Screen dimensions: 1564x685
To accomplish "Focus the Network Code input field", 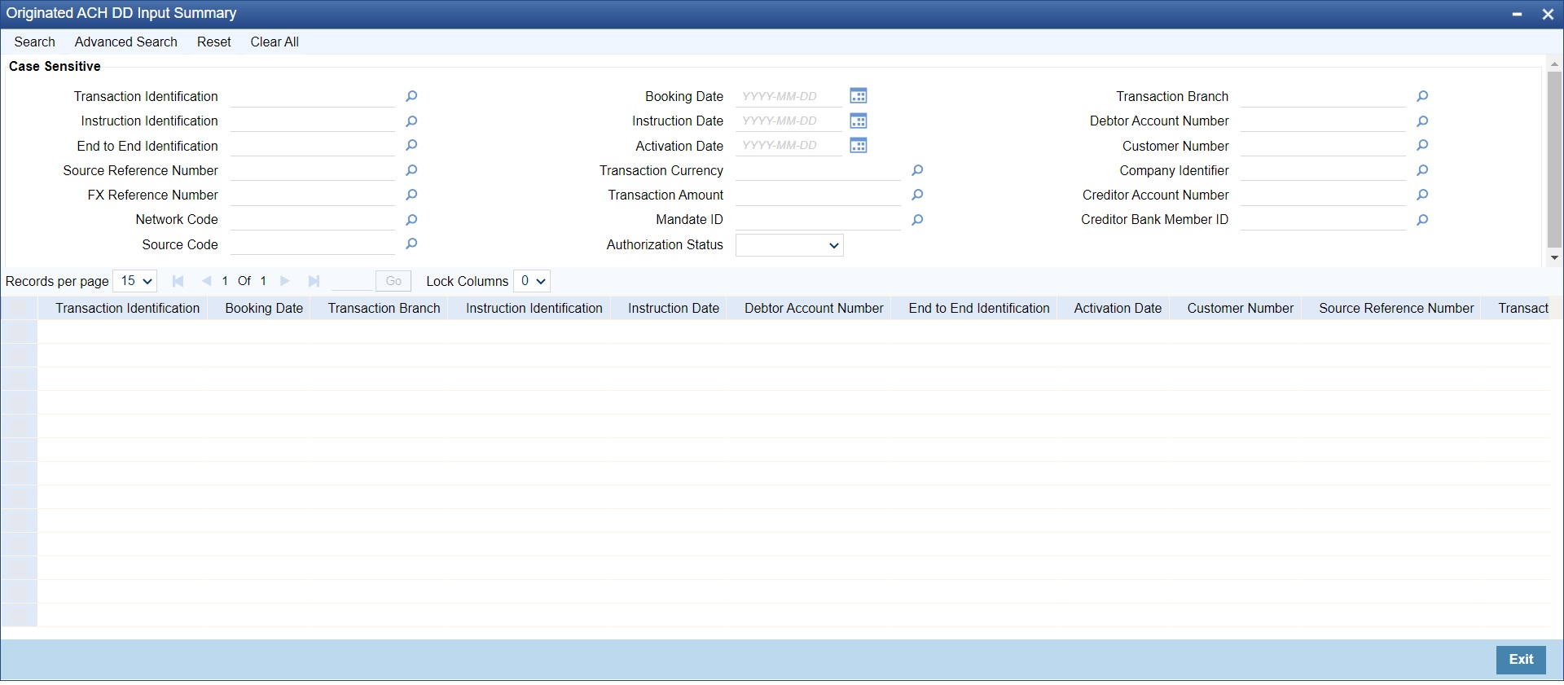I will [313, 220].
